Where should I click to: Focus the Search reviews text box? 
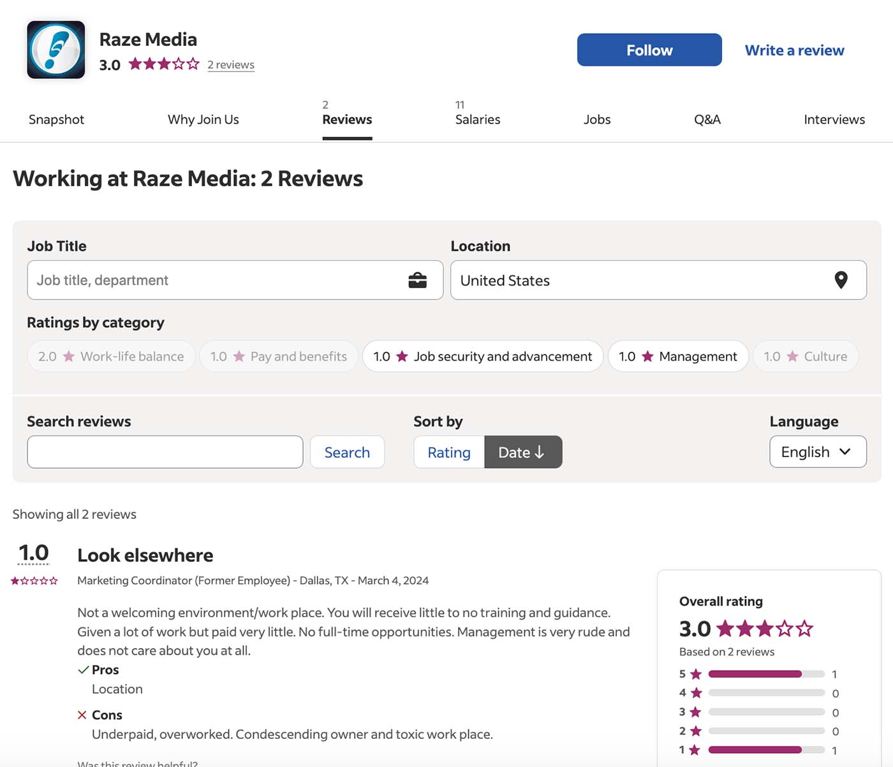[165, 452]
